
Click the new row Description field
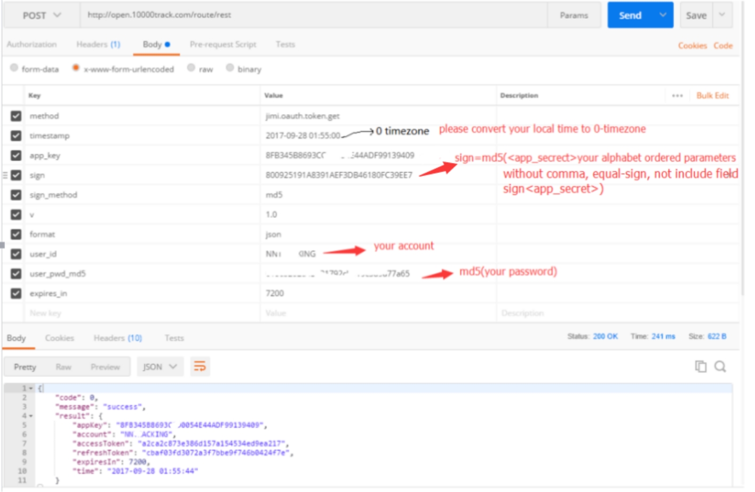pyautogui.click(x=618, y=313)
